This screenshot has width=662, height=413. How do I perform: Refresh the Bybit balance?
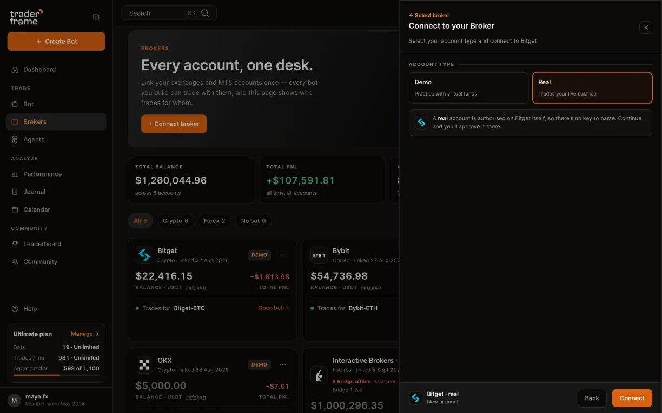371,288
